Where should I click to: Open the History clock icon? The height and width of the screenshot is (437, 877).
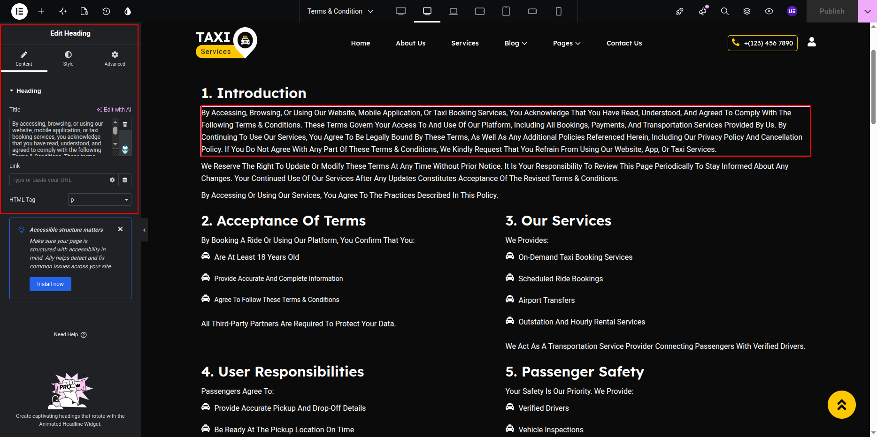[106, 11]
